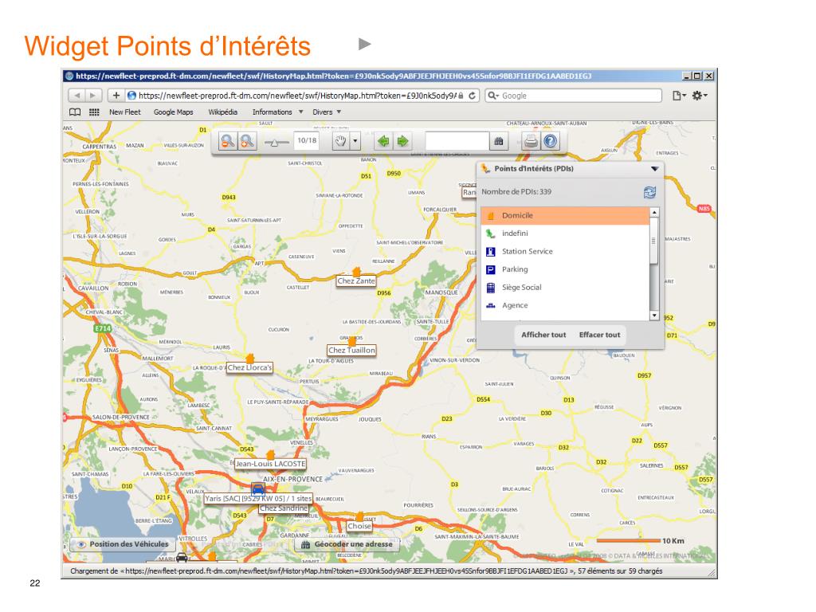This screenshot has height=612, width=816.
Task: Click the Jean-Louis LACOSTE house marker
Action: 270,455
